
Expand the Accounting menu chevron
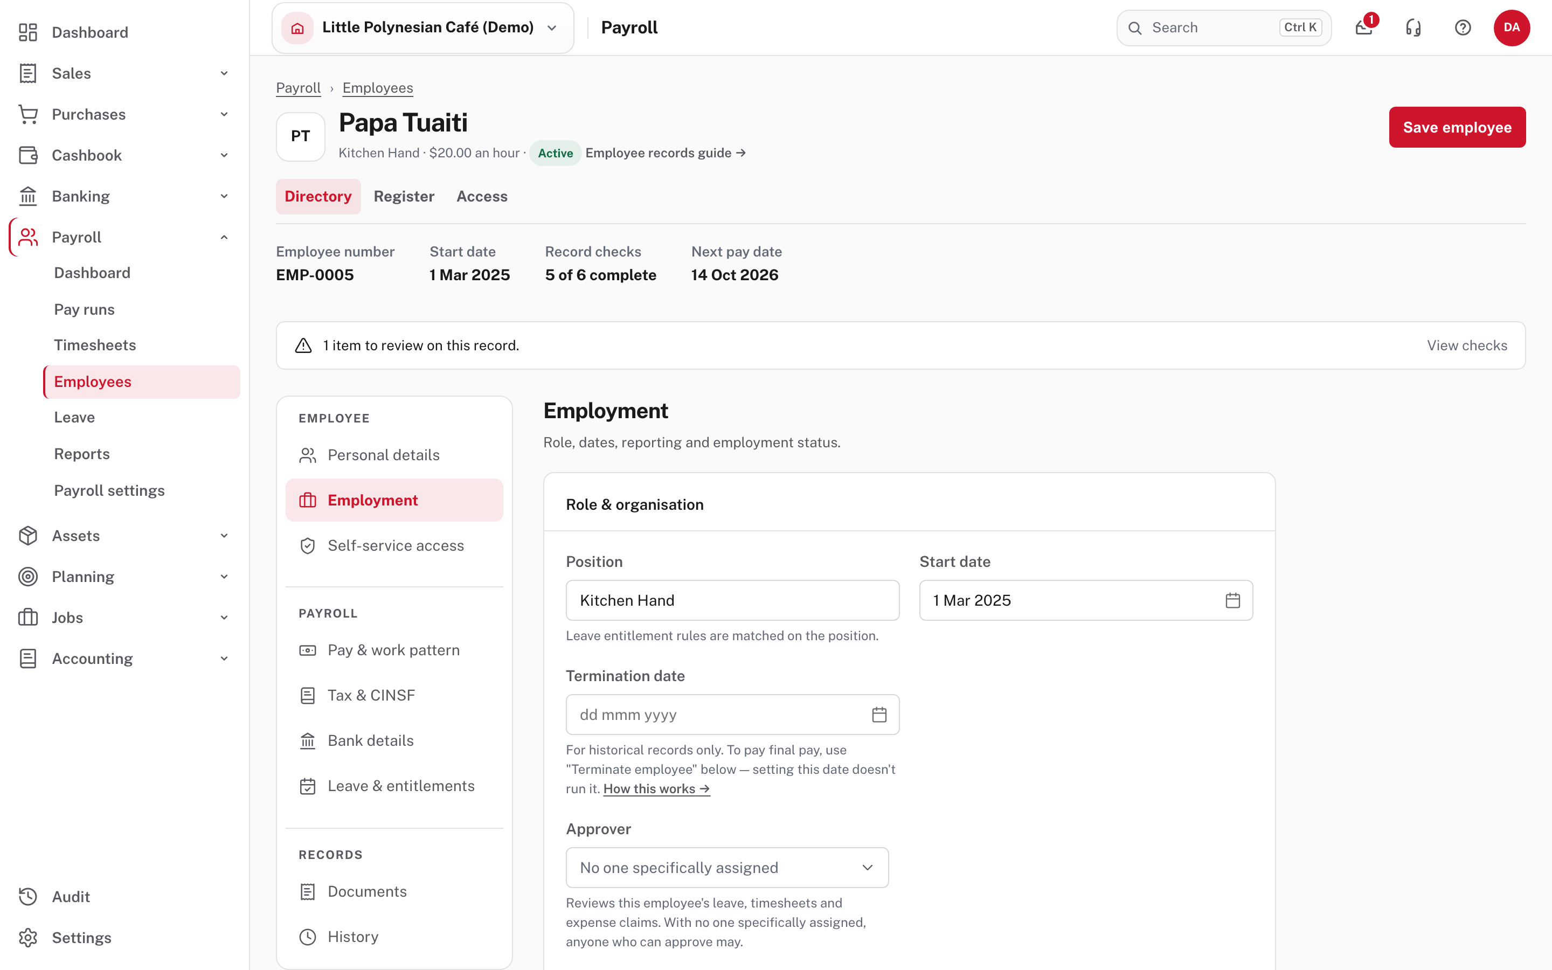tap(225, 659)
